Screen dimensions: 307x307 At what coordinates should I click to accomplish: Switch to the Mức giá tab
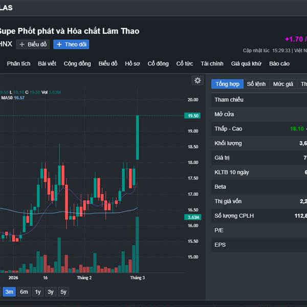pyautogui.click(x=283, y=84)
